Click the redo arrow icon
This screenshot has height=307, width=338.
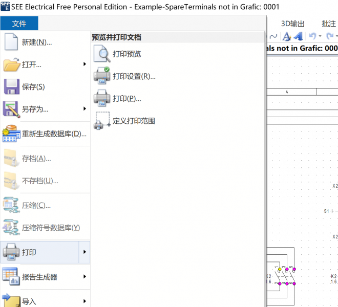[330, 36]
